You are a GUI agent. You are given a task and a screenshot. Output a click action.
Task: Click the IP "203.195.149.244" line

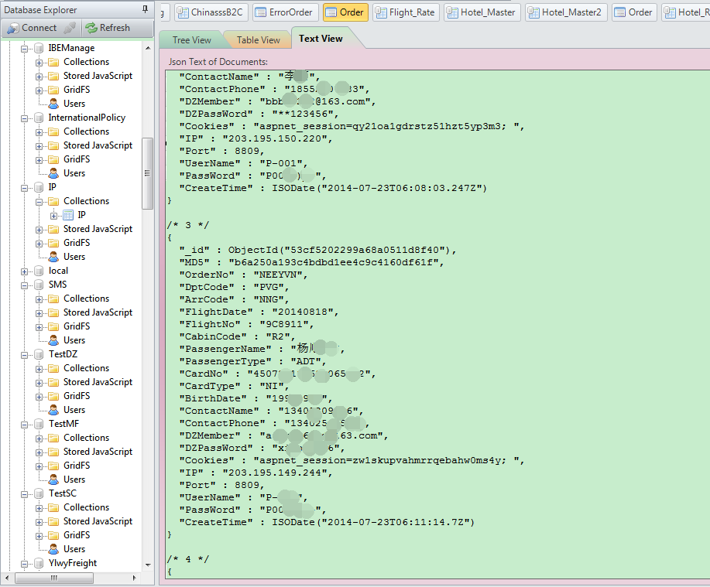[256, 473]
